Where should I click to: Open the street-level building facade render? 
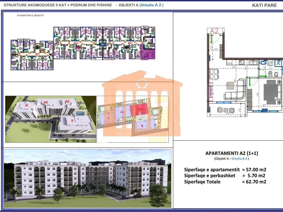point(88,179)
